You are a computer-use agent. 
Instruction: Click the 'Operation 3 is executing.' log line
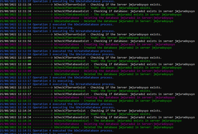(37, 28)
